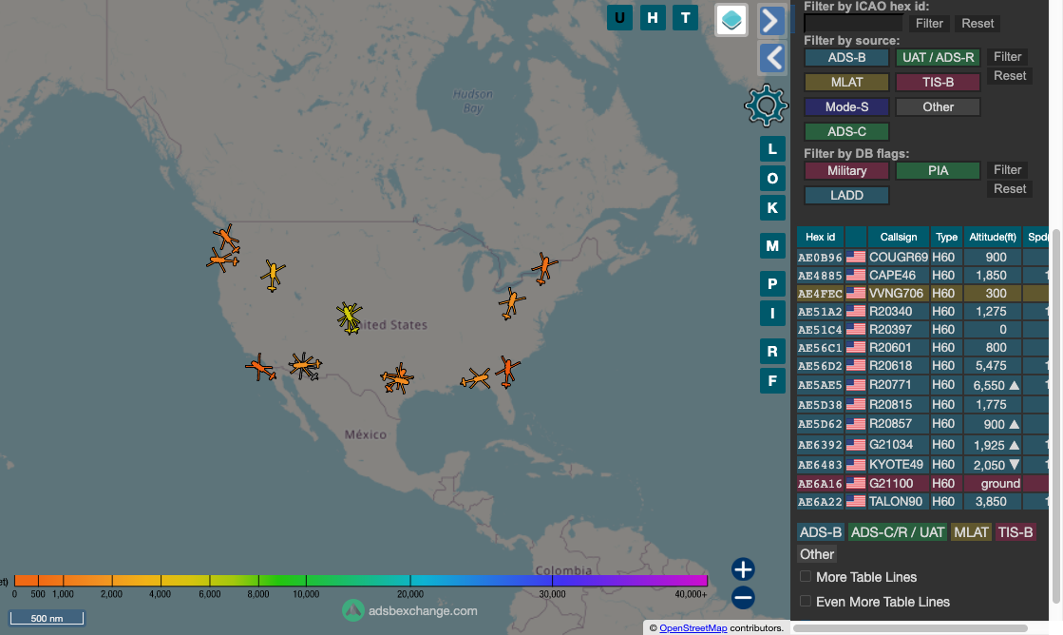The height and width of the screenshot is (635, 1063).
Task: Select the yellow helicopter over central US
Action: tap(350, 317)
